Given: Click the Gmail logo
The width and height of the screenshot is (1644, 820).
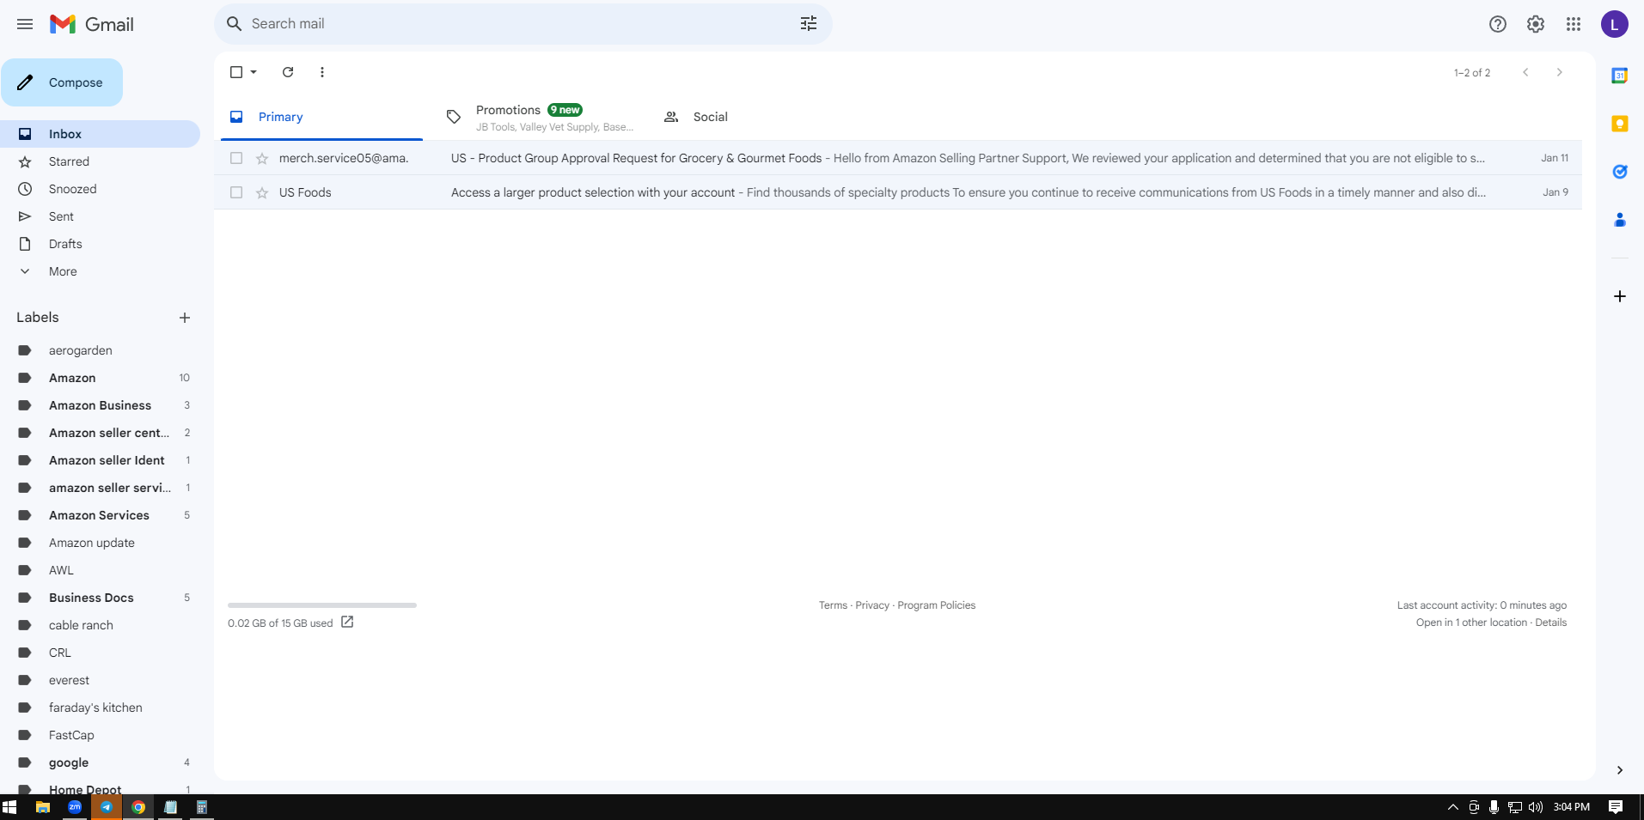Looking at the screenshot, I should point(92,24).
